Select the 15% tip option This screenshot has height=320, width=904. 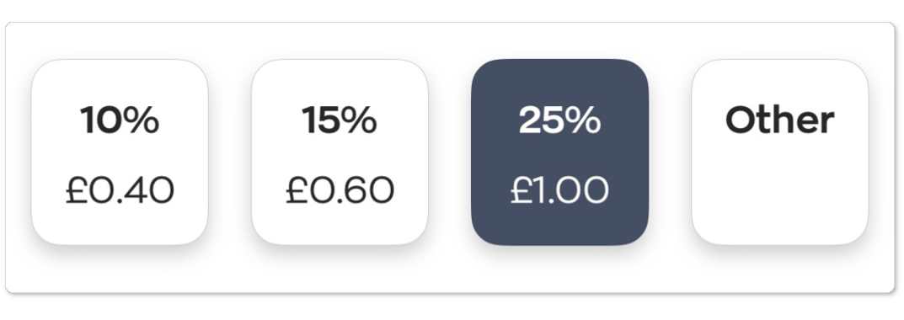[x=340, y=152]
